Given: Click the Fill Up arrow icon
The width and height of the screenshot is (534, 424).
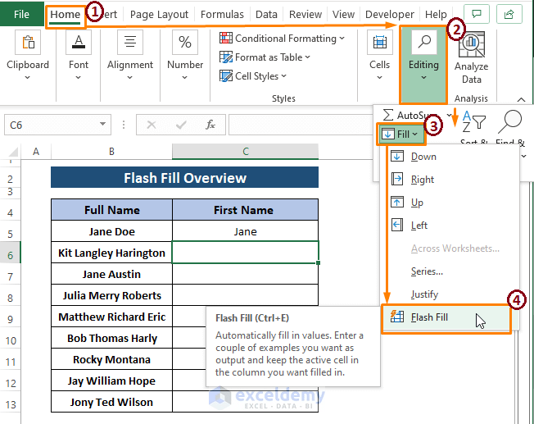Looking at the screenshot, I should (x=397, y=202).
